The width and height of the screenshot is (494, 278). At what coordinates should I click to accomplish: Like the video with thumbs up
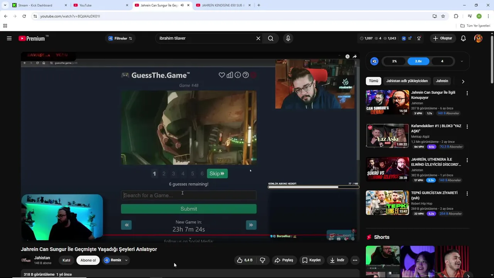coord(244,260)
